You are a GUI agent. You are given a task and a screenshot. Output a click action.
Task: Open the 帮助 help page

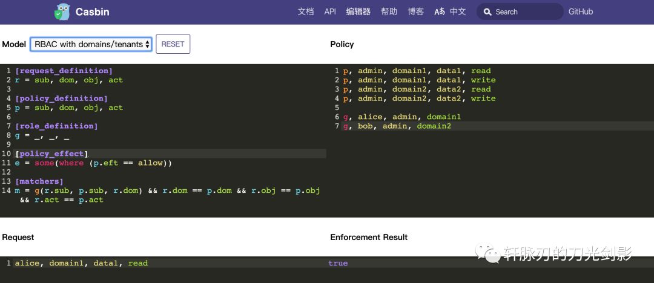(389, 11)
